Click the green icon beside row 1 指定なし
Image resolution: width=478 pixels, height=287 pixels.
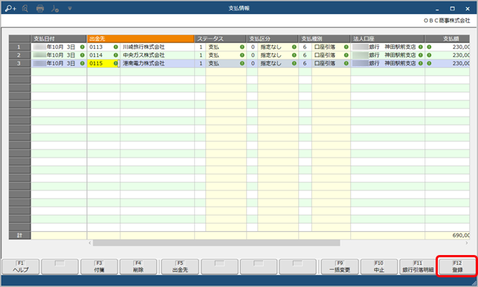[x=294, y=47]
